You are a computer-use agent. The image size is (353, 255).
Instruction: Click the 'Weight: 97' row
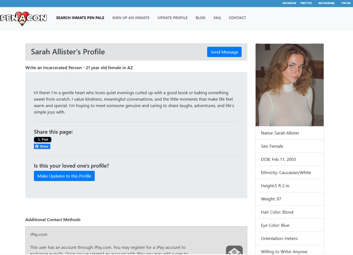pyautogui.click(x=290, y=199)
